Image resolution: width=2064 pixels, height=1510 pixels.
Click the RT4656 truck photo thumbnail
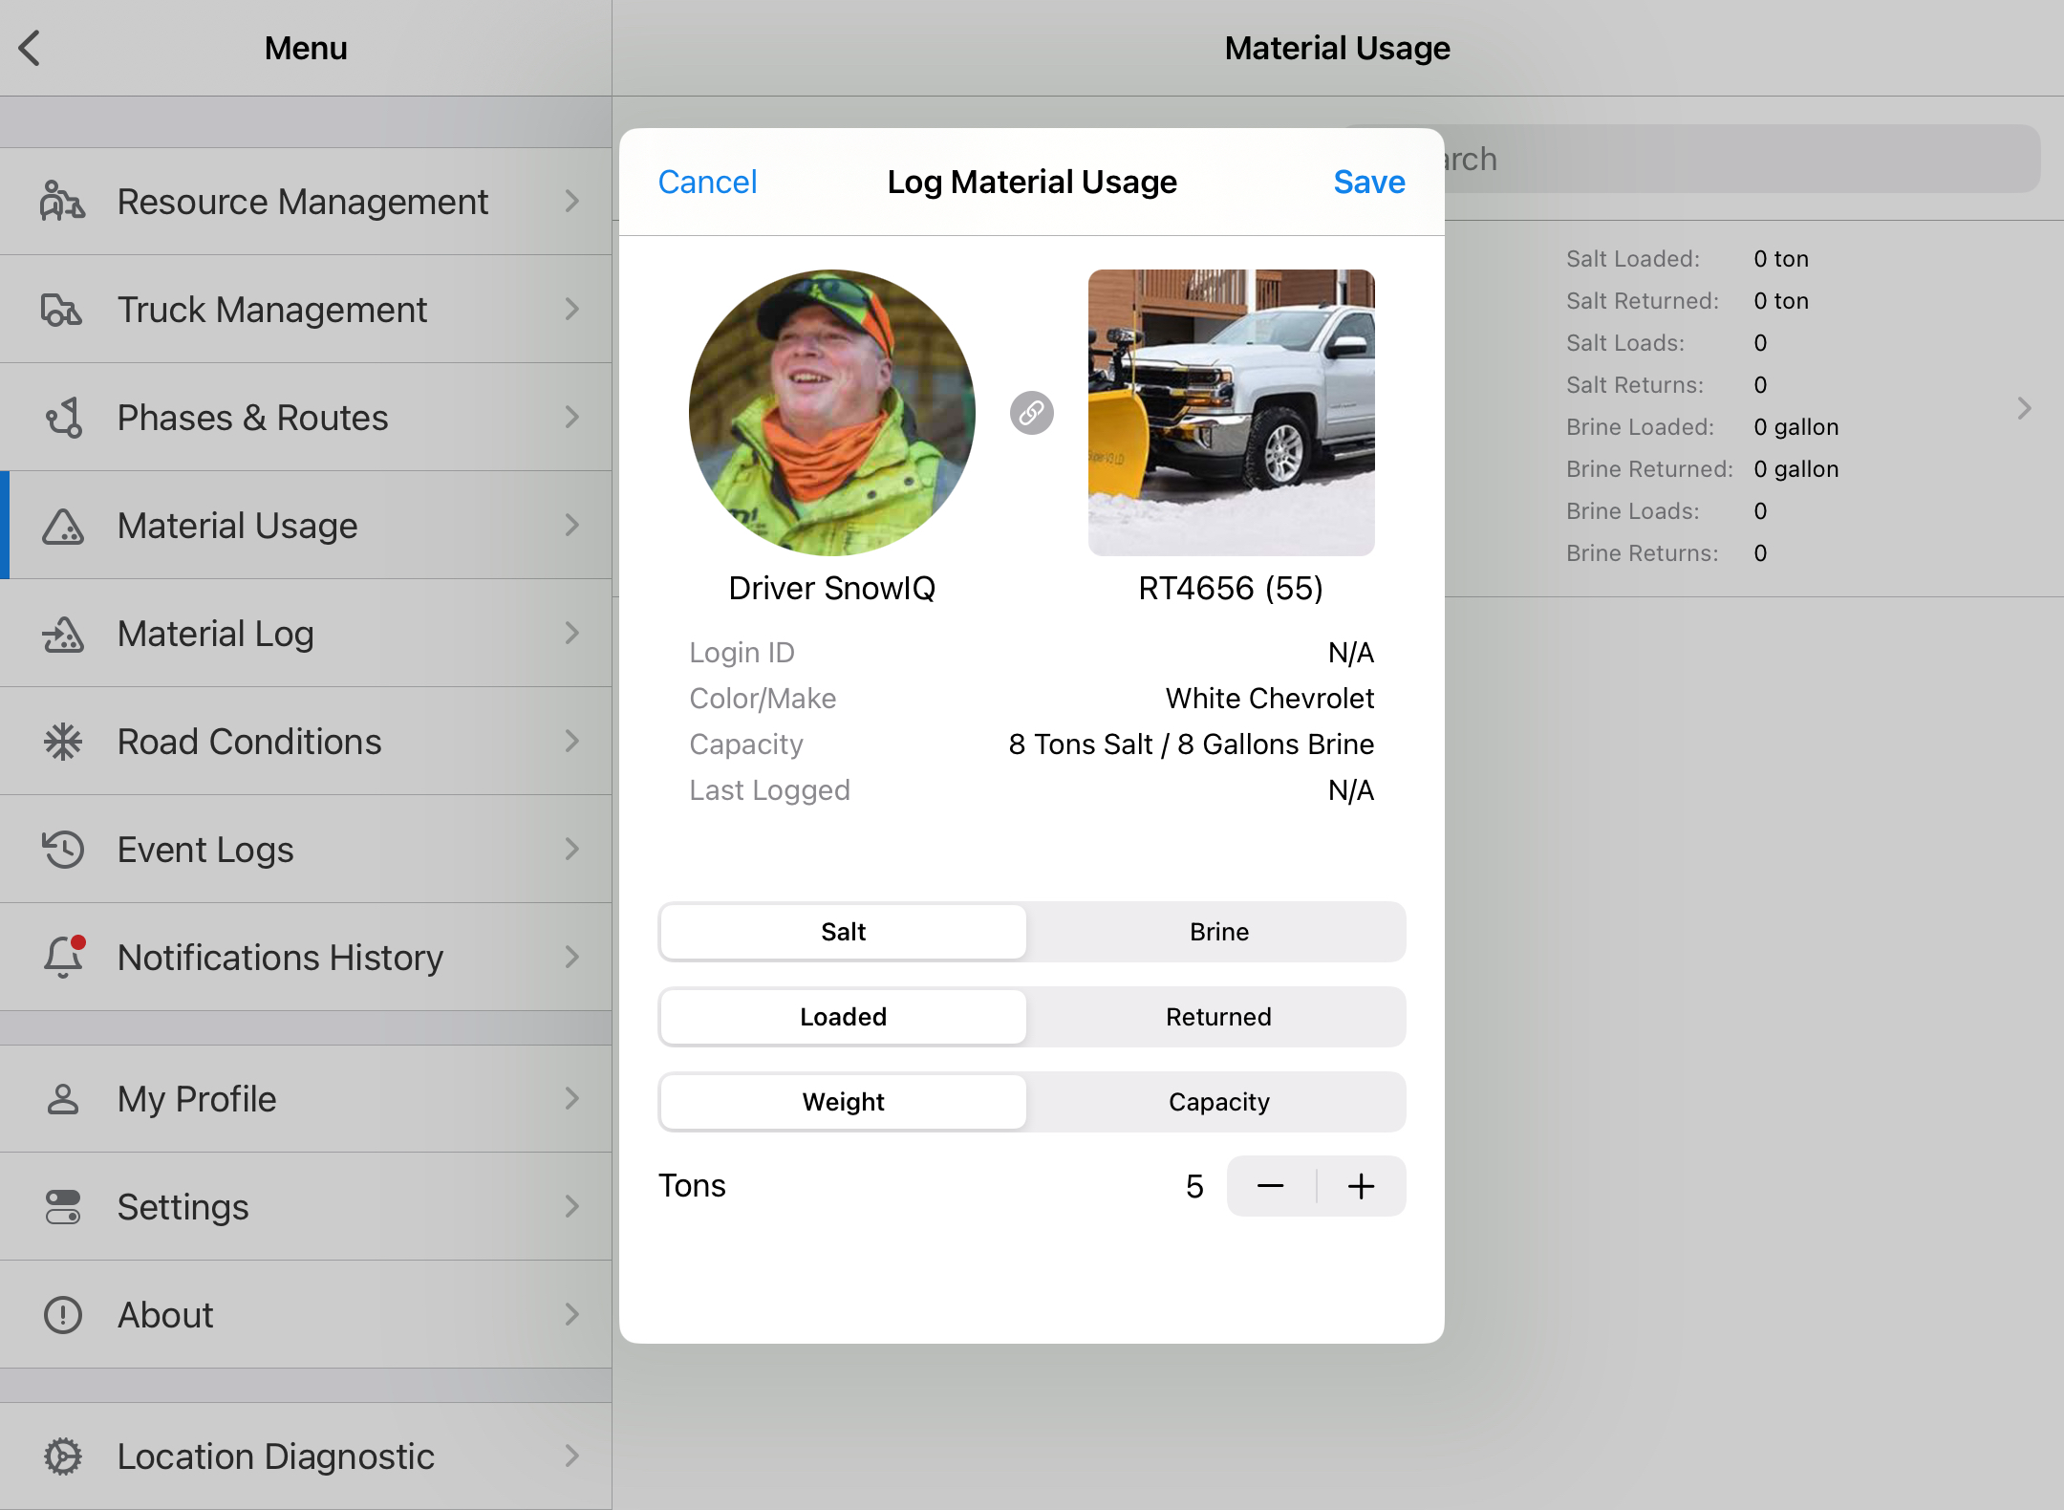click(1231, 413)
